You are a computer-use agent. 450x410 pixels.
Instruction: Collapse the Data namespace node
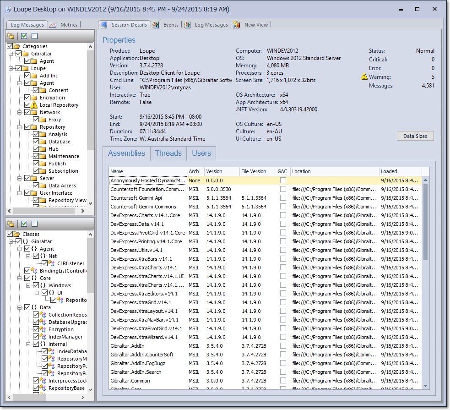[19, 307]
